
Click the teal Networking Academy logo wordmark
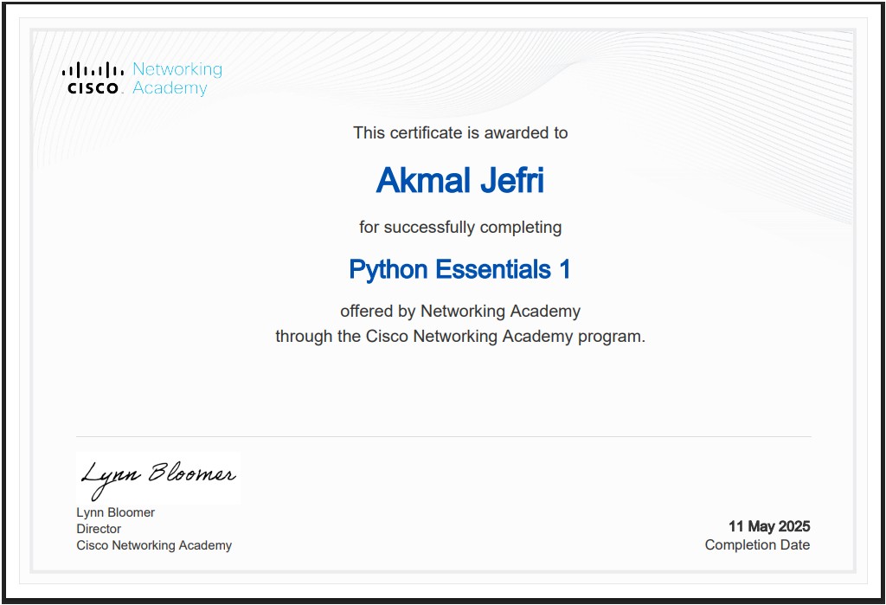click(x=177, y=79)
